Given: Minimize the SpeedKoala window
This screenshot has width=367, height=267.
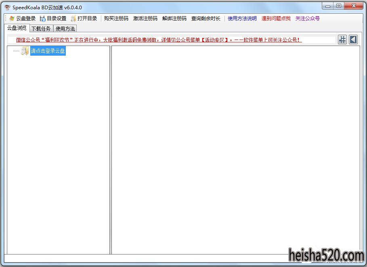Looking at the screenshot, I should pos(328,6).
